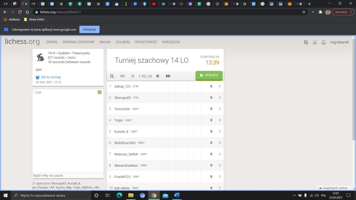The height and width of the screenshot is (200, 356).
Task: Click the player search icon in standings
Action: click(x=112, y=76)
